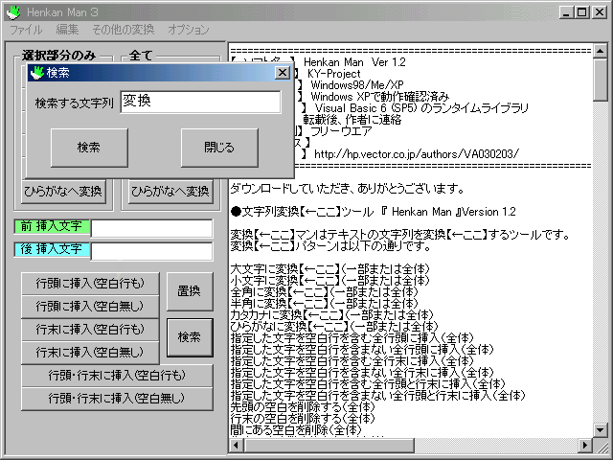Click 行頭に挿入(空白行も) button

click(90, 284)
